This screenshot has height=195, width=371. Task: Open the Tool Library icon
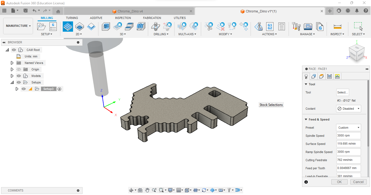click(x=296, y=27)
